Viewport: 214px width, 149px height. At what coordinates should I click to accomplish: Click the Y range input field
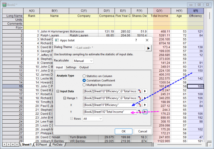(109, 112)
